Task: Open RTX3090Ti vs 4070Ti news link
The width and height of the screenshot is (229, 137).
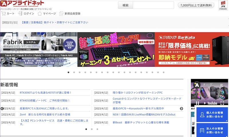Action: [x=46, y=93]
